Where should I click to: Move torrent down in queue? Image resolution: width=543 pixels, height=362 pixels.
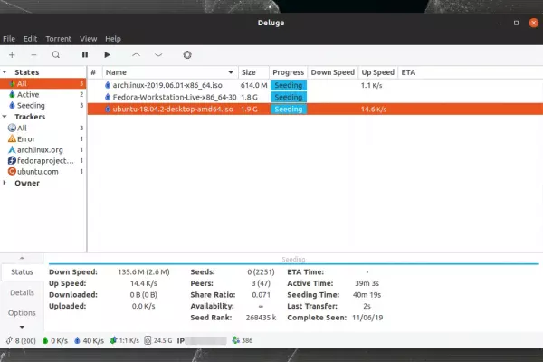pos(158,54)
